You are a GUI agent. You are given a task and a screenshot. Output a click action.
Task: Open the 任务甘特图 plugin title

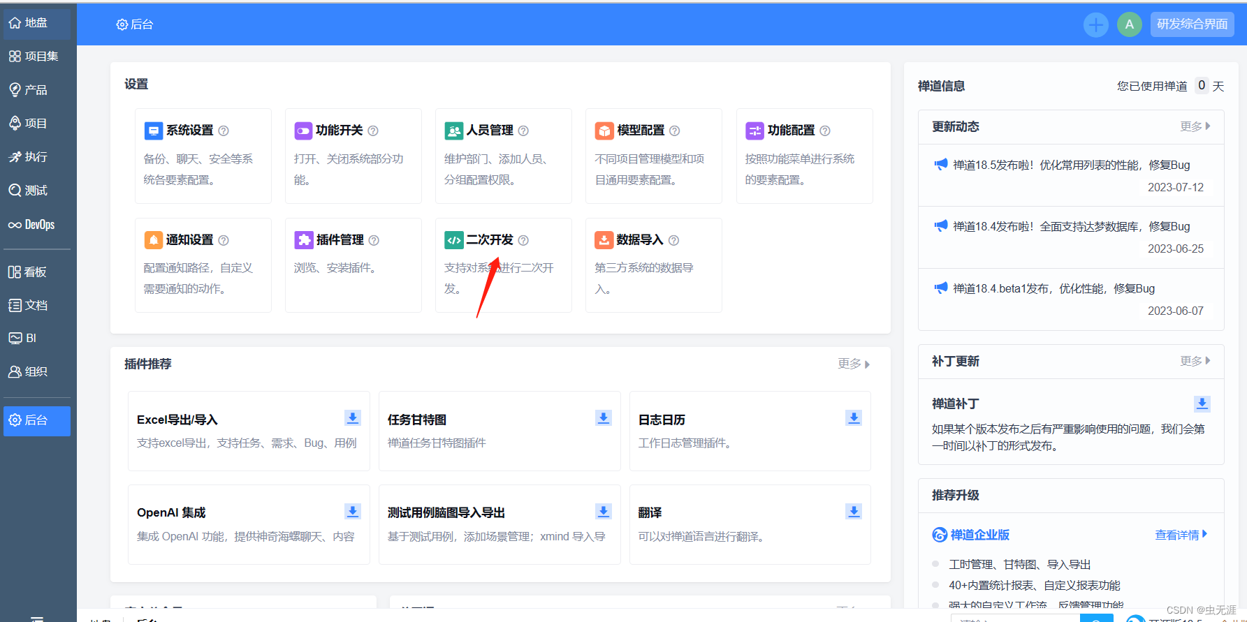point(417,420)
